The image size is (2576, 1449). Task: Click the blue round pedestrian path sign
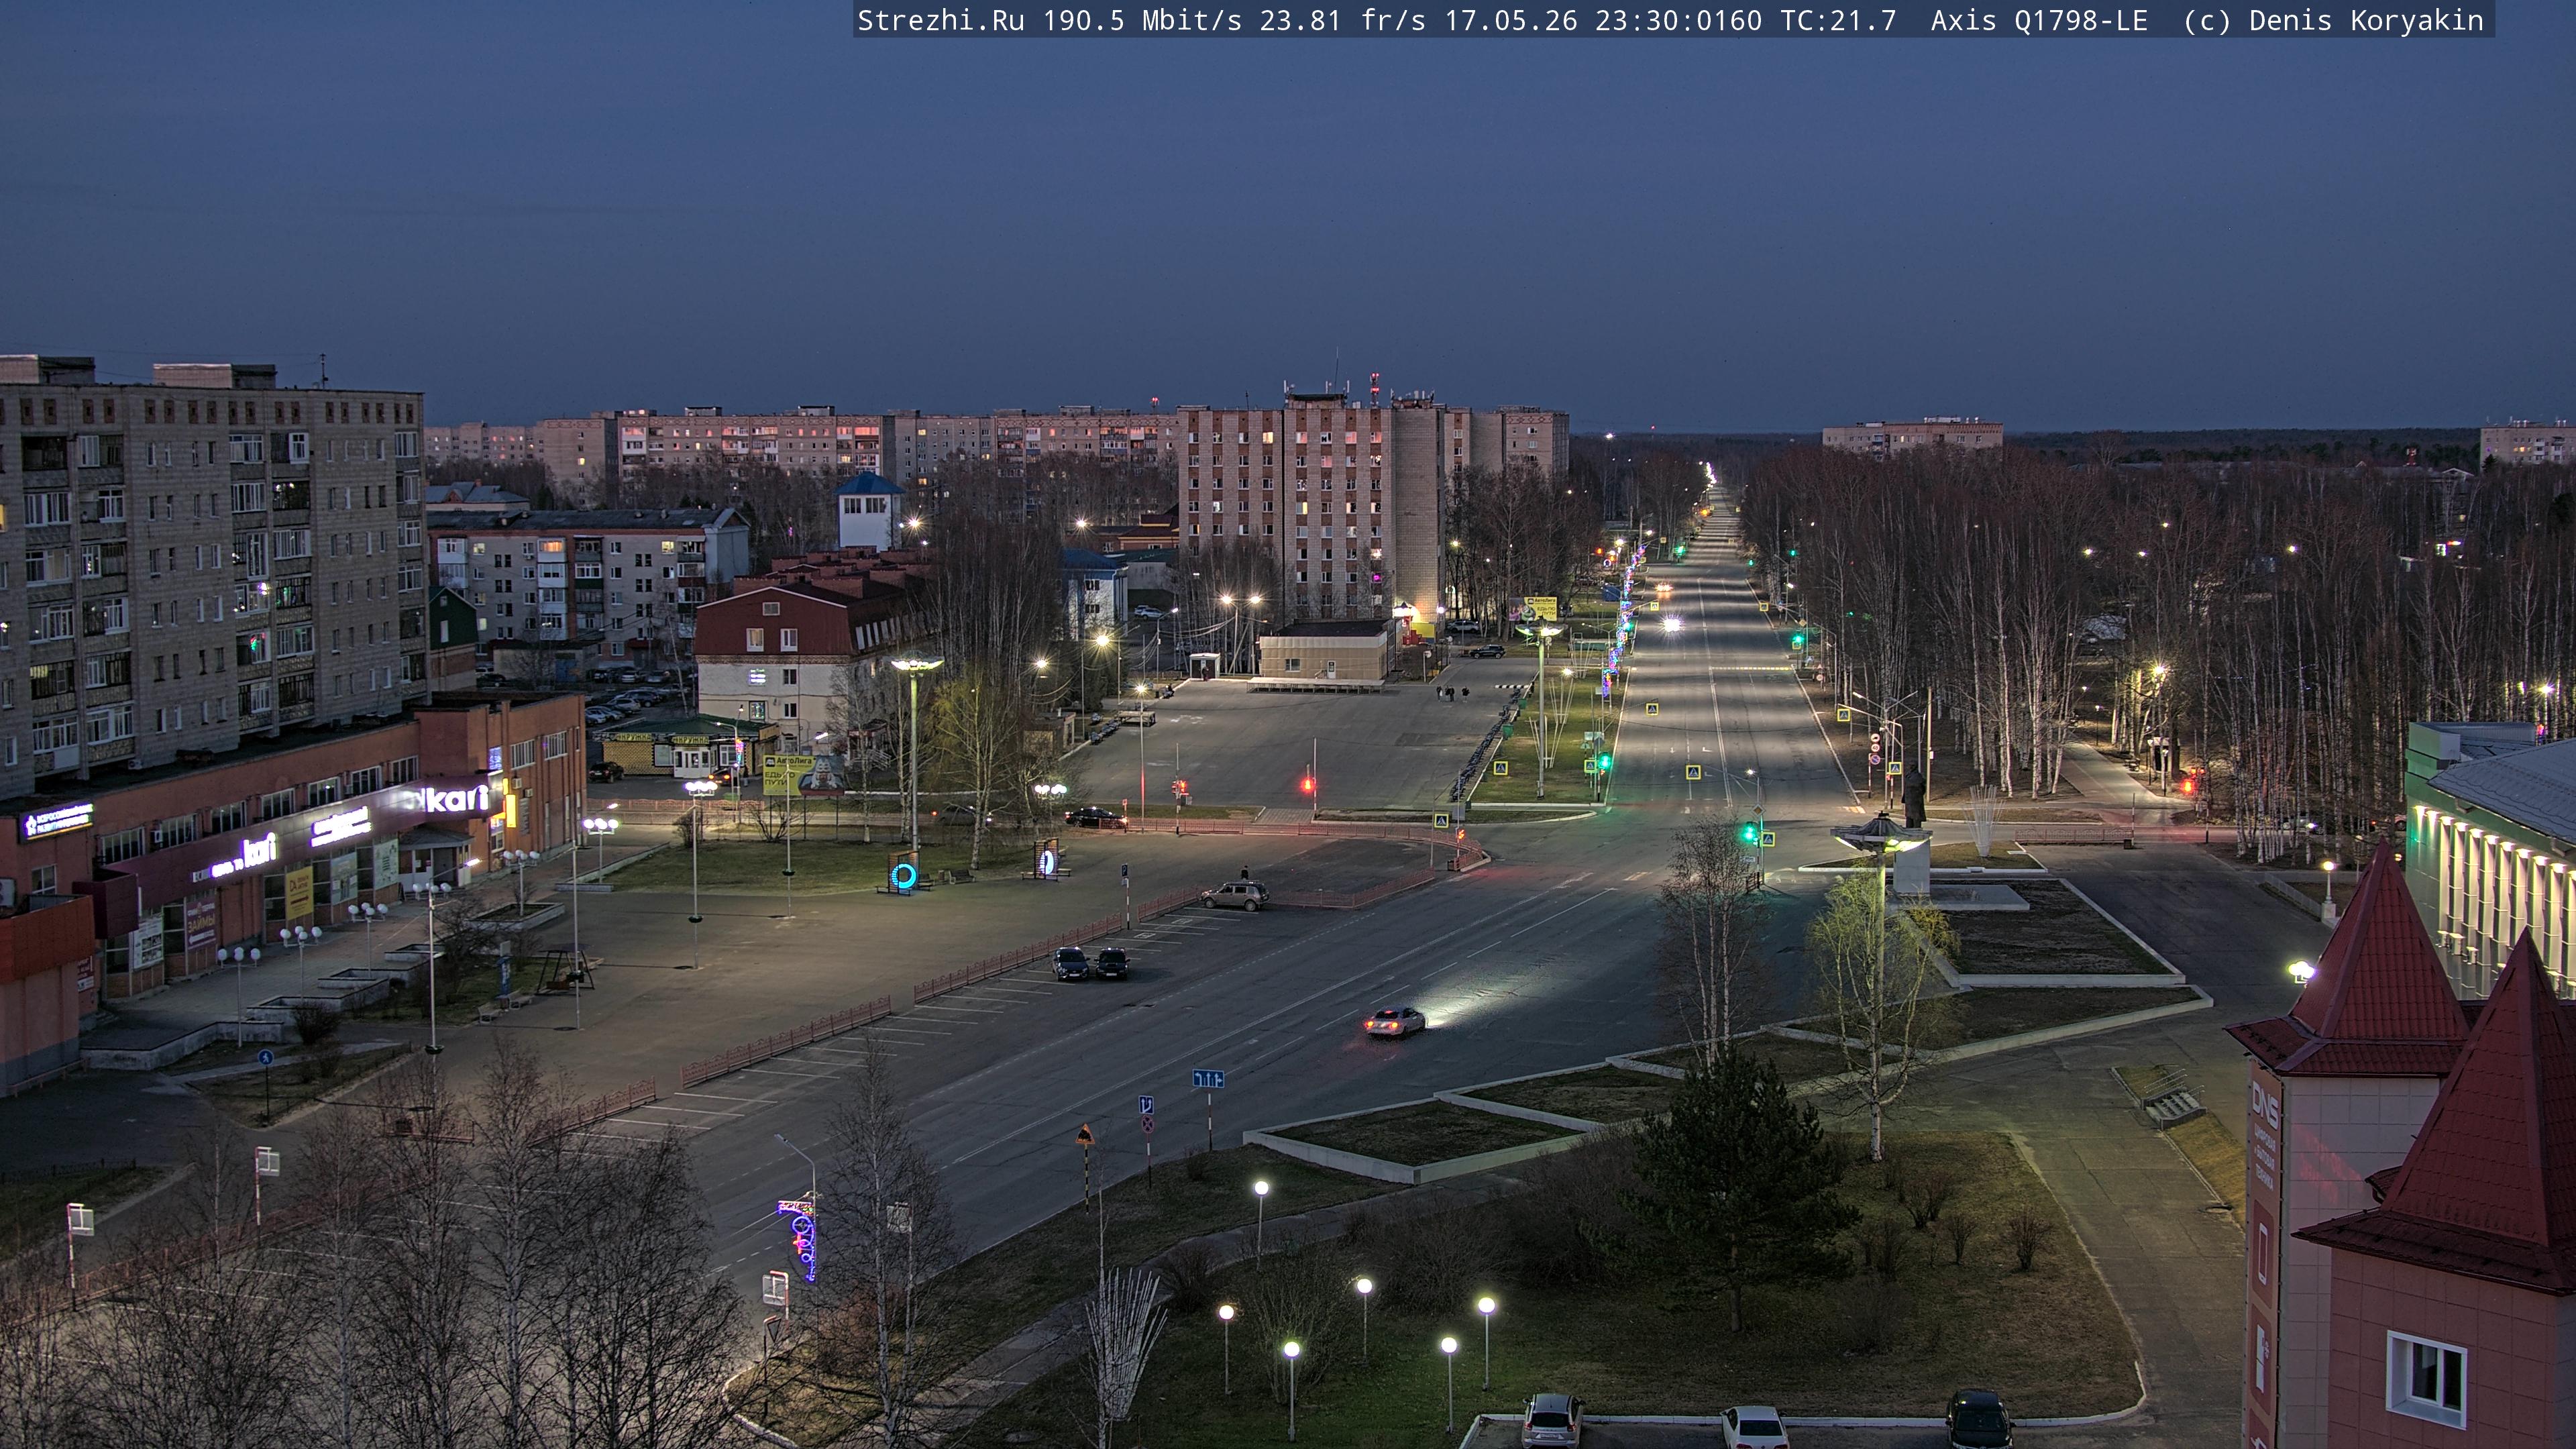click(x=265, y=1057)
